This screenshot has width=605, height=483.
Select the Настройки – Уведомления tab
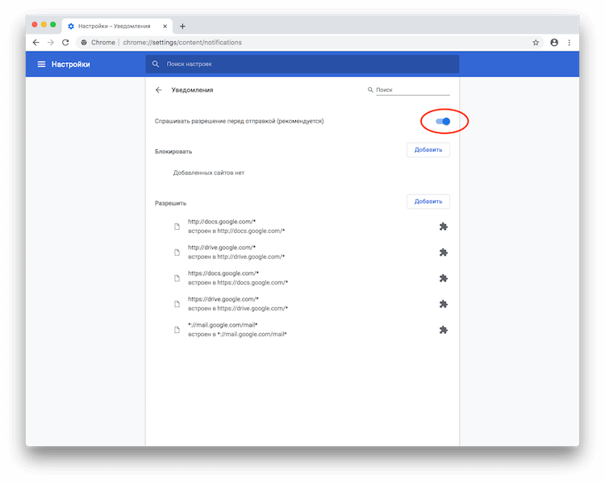click(x=115, y=26)
